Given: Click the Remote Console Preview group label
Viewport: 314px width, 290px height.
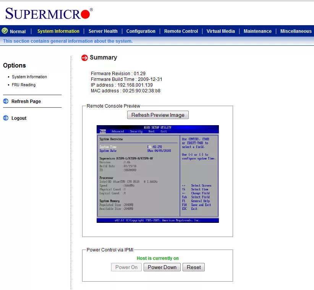Looking at the screenshot, I should click(x=113, y=106).
